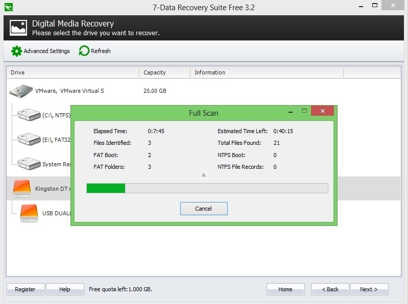Open Help
Screen dimensions: 408x304
[65, 289]
